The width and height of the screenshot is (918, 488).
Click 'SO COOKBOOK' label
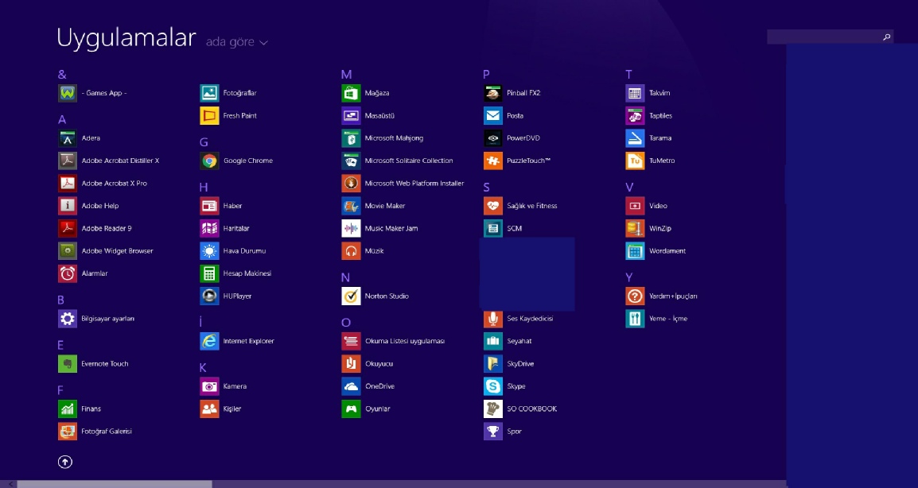(532, 409)
